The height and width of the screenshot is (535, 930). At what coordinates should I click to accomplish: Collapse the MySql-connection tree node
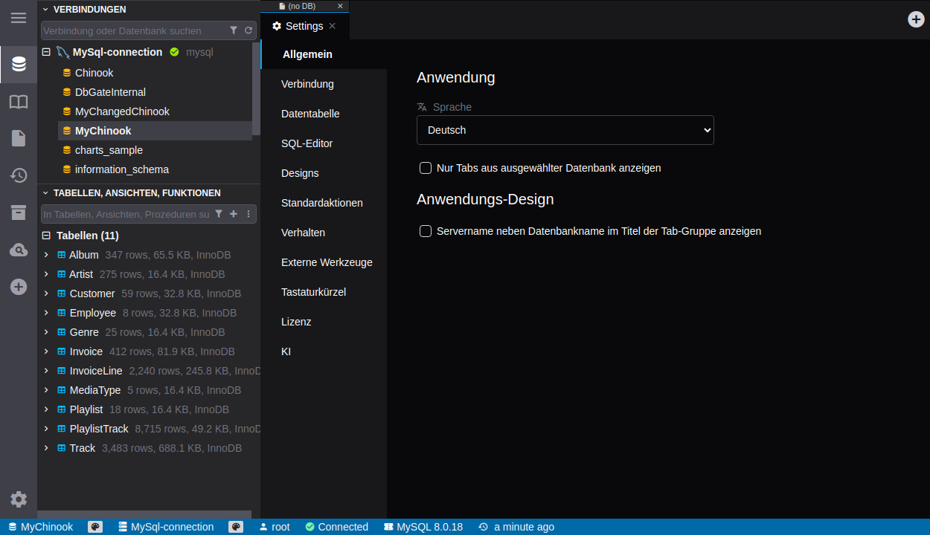(46, 52)
